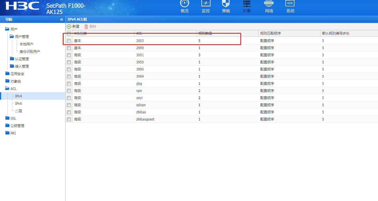Image resolution: width=378 pixels, height=201 pixels.
Task: Click the trash 删除 icon
Action: pyautogui.click(x=86, y=27)
